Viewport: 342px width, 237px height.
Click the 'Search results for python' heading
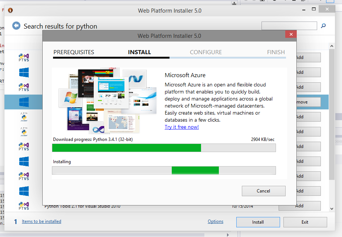60,26
